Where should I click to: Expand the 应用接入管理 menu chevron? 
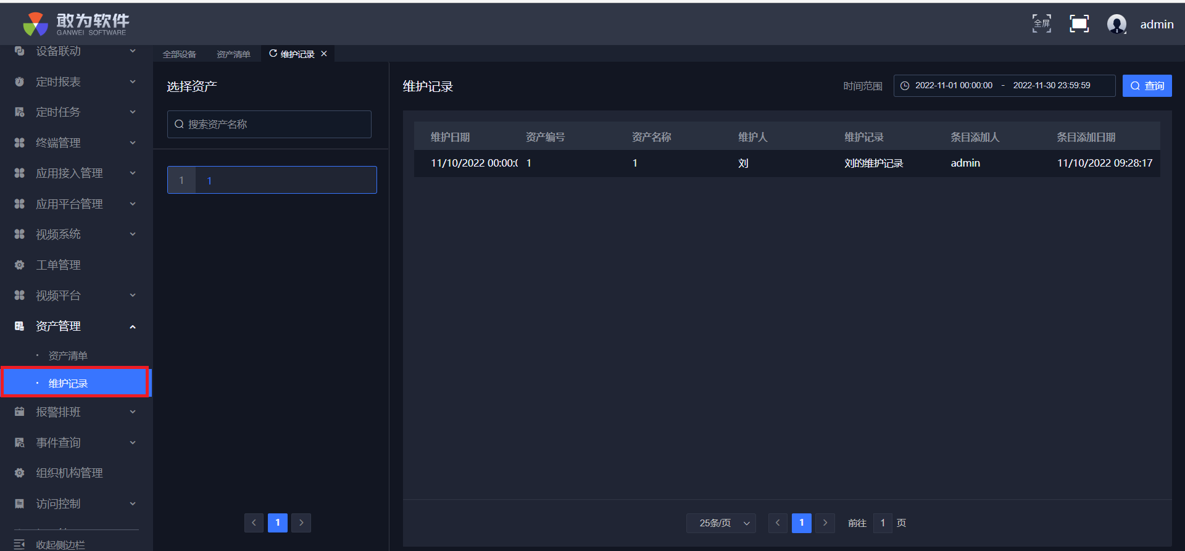pyautogui.click(x=133, y=173)
